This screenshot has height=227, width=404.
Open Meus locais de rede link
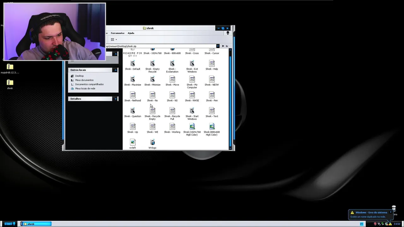(x=85, y=89)
